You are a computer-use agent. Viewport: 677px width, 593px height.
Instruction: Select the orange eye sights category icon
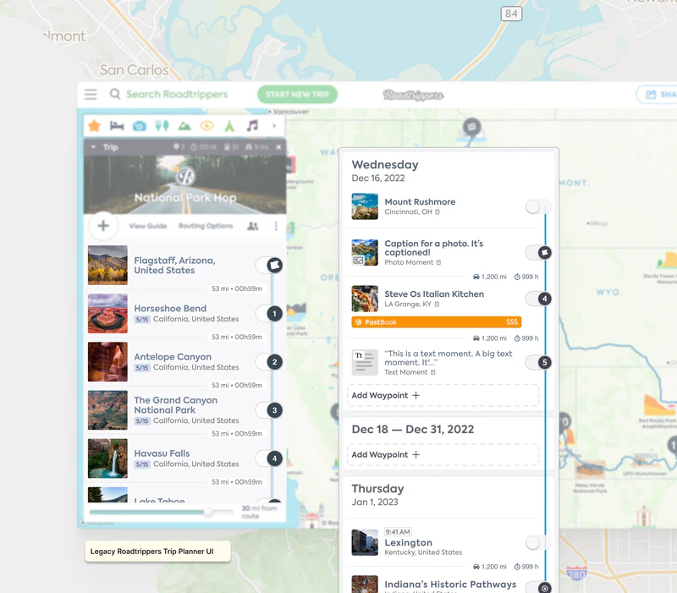point(206,126)
